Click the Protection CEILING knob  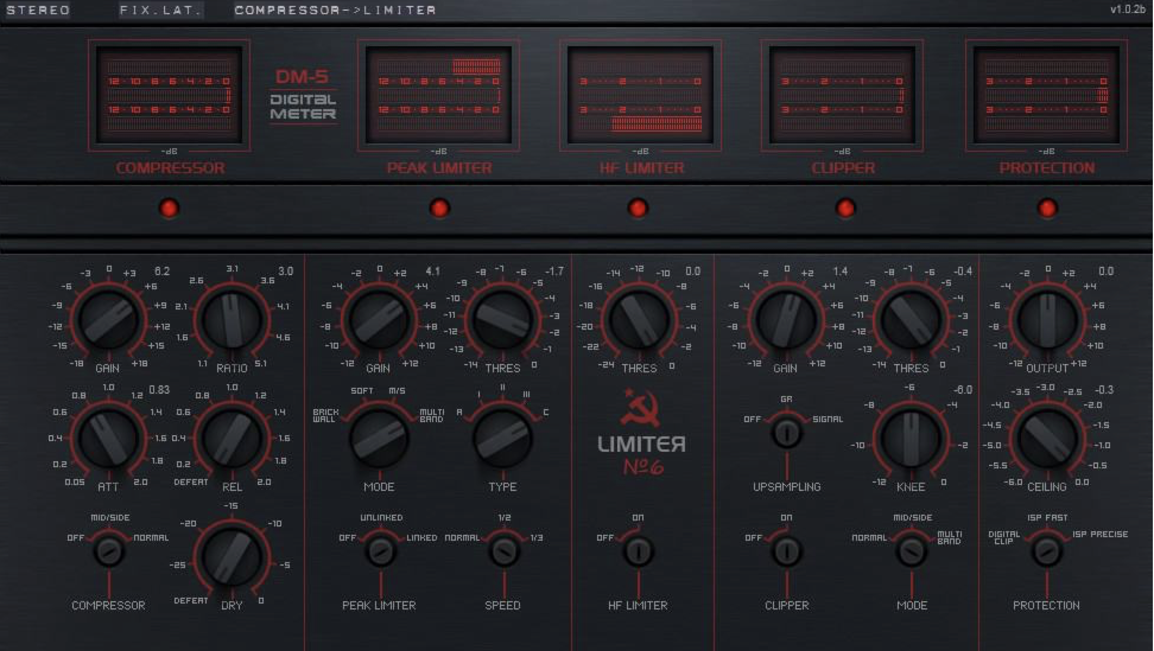click(x=1048, y=439)
